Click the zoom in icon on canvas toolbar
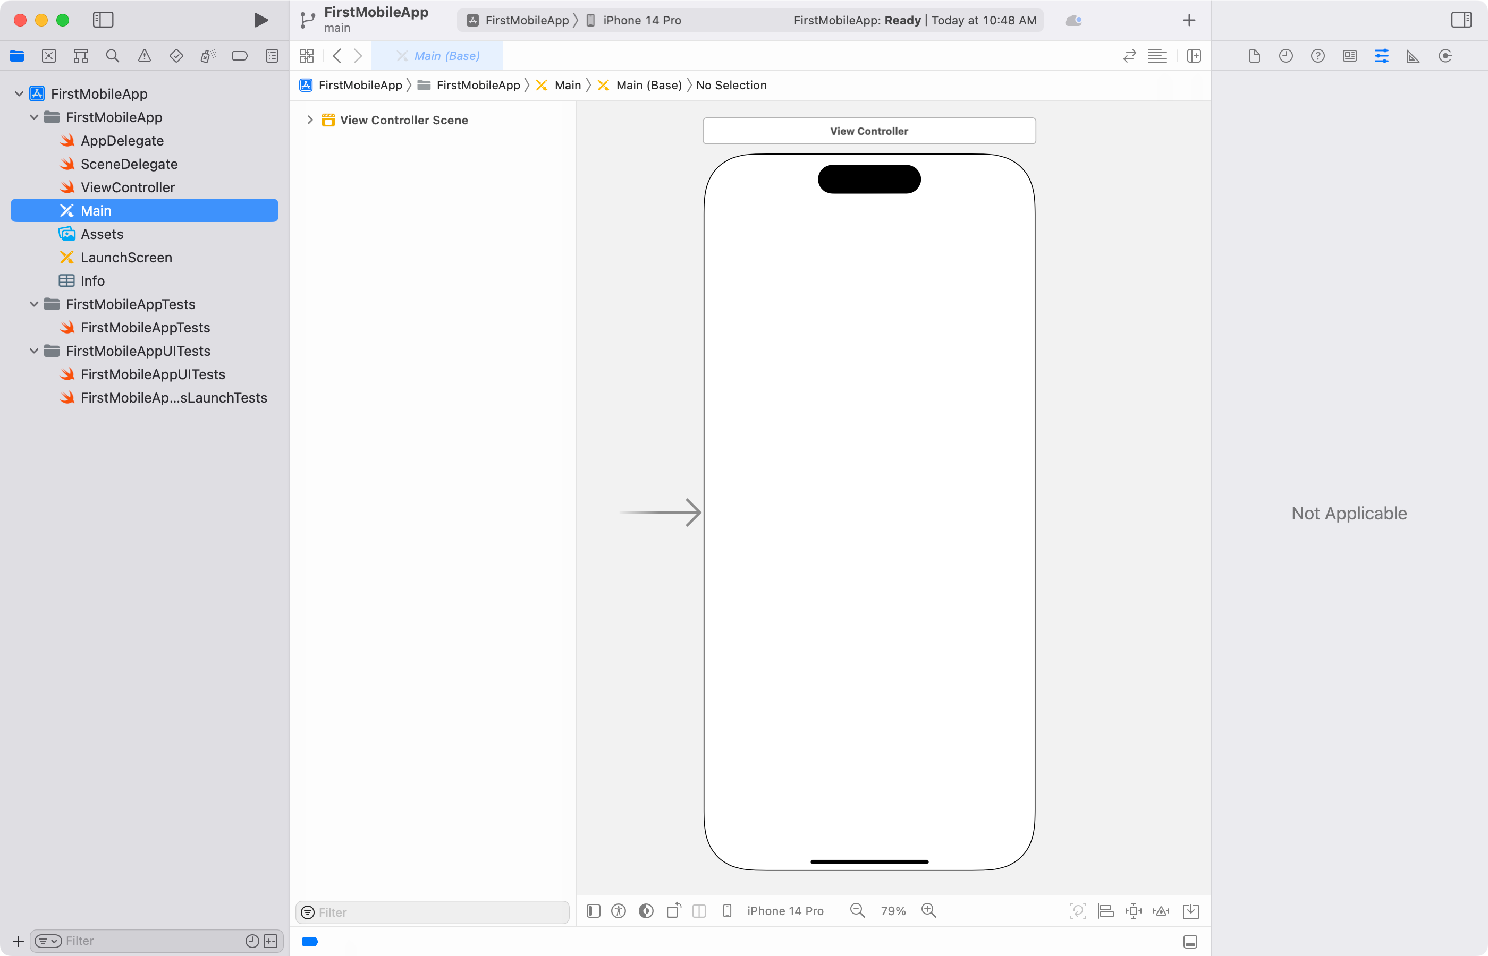 929,910
